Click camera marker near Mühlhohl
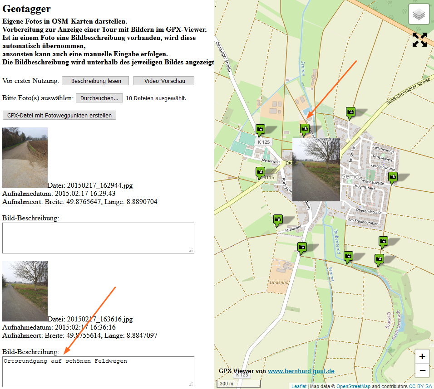The width and height of the screenshot is (434, 389). 278,220
